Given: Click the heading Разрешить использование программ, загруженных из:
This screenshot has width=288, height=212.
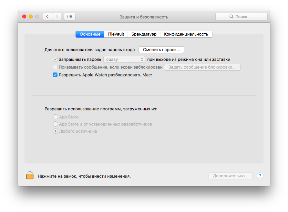Looking at the screenshot, I should (x=101, y=109).
